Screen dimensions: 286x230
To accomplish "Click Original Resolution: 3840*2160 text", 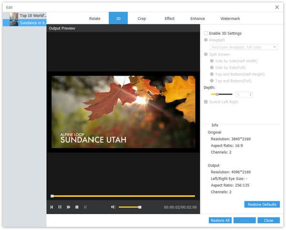I will click(x=231, y=139).
